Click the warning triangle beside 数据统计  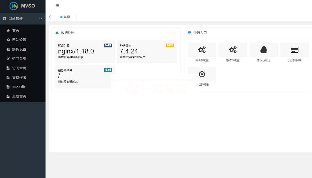(57, 33)
